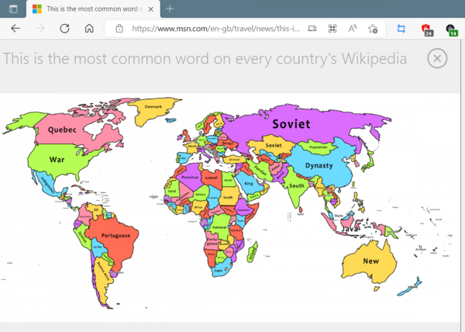Image resolution: width=465 pixels, height=332 pixels.
Task: Add this page to favorites
Action: pyautogui.click(x=373, y=29)
